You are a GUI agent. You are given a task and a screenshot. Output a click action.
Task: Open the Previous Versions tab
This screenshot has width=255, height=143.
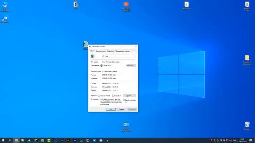(x=122, y=51)
